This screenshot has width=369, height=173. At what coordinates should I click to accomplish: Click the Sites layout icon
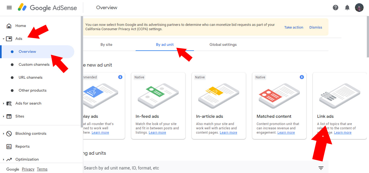click(x=9, y=116)
